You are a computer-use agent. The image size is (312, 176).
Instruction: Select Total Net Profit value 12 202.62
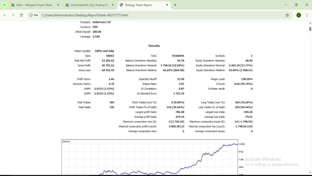pos(108,60)
